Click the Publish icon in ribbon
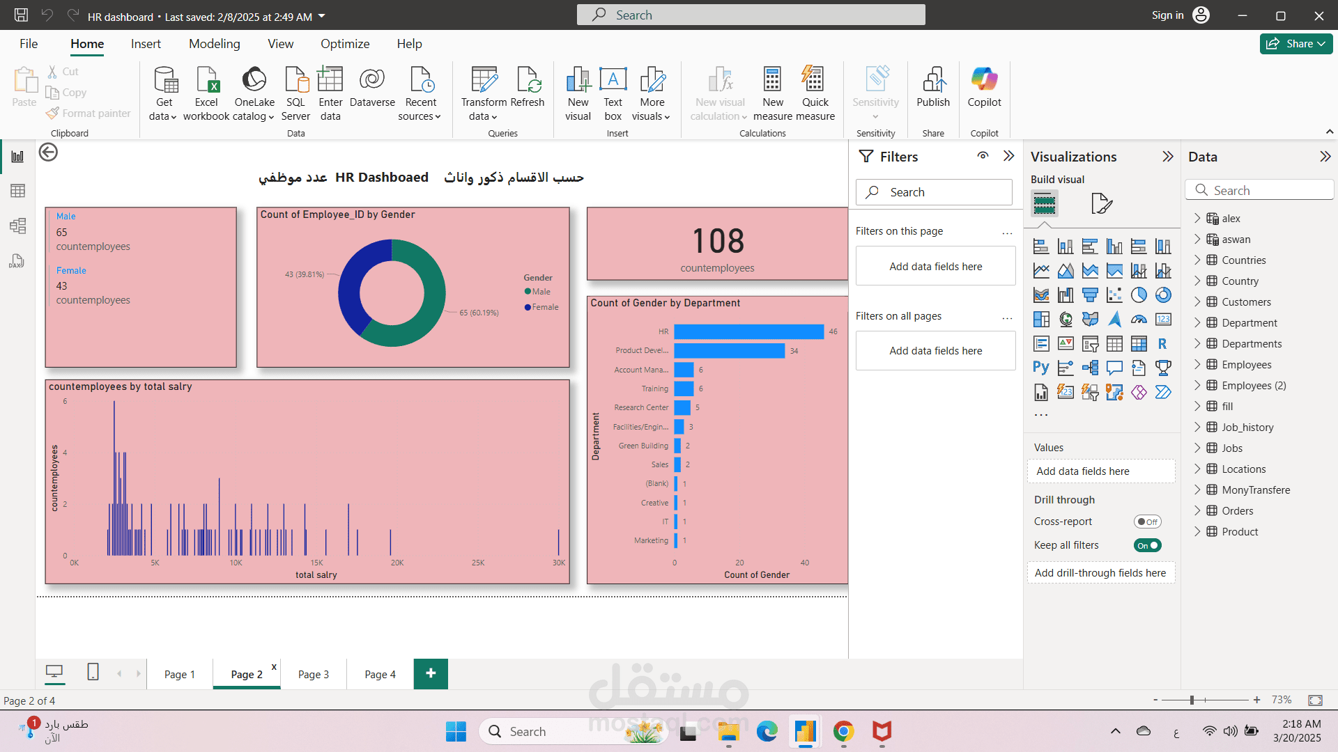 click(x=932, y=87)
